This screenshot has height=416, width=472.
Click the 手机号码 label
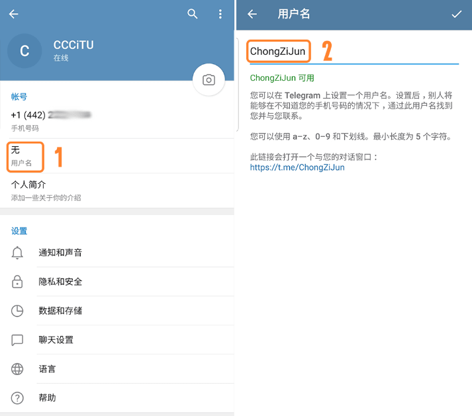pyautogui.click(x=24, y=128)
